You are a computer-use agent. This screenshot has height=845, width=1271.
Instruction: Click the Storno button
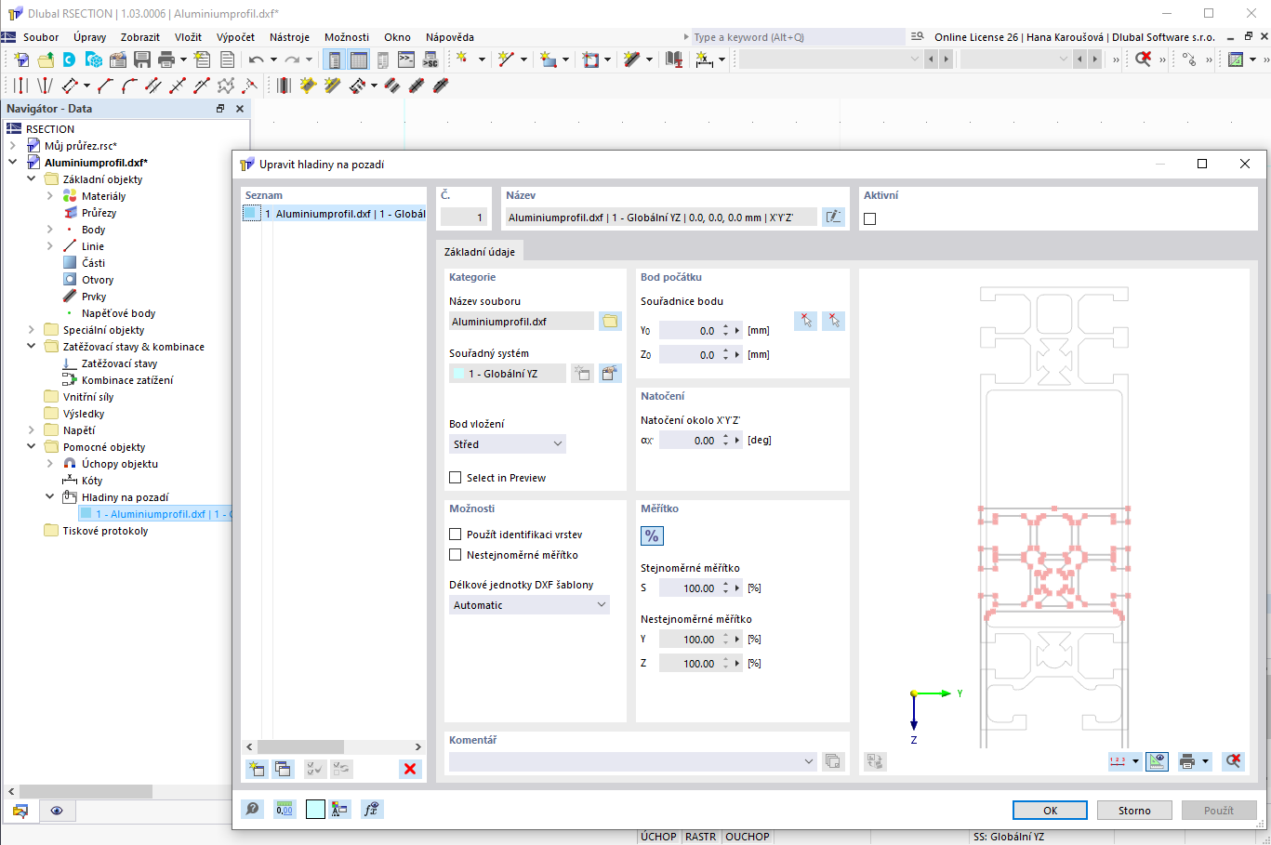1134,811
